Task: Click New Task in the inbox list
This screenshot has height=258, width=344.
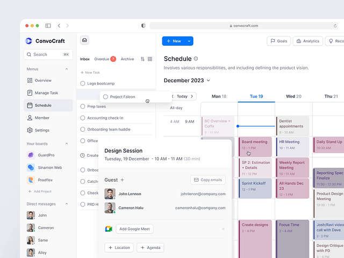Action: (90, 73)
